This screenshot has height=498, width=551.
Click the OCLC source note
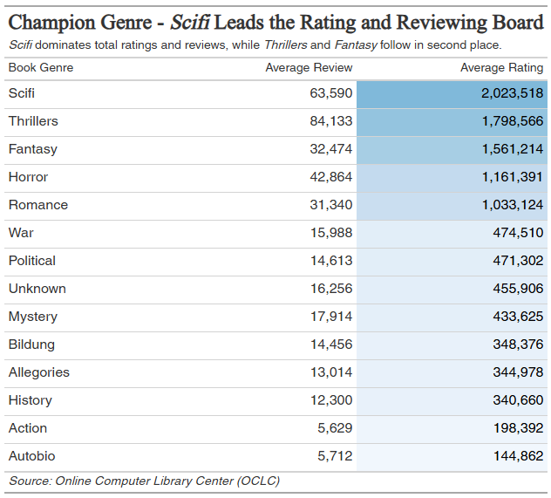(144, 481)
